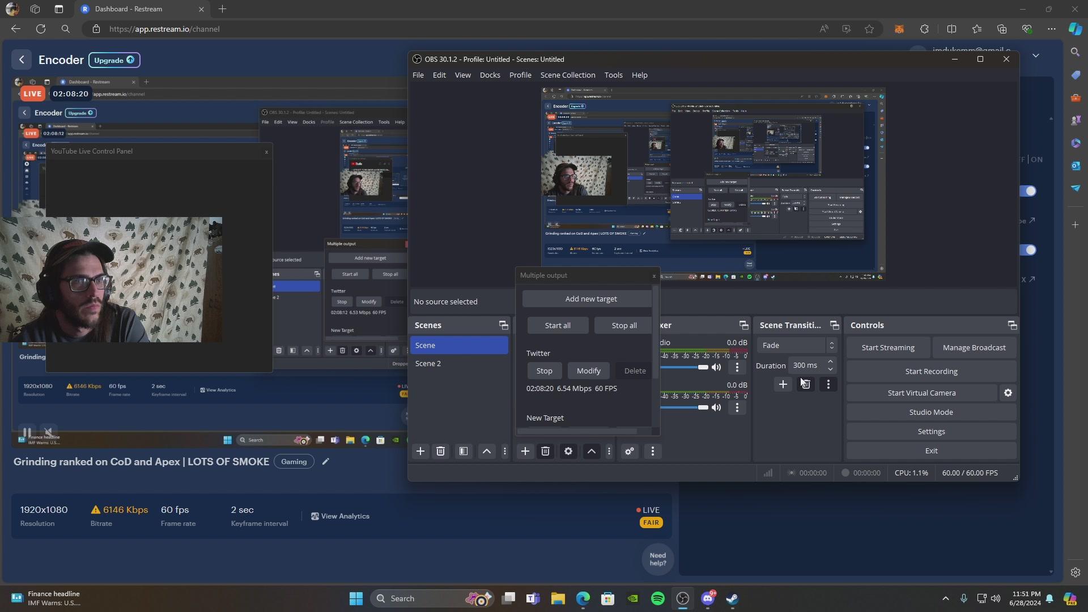Open the Fade transition dropdown
Viewport: 1088px width, 612px height.
tap(797, 345)
